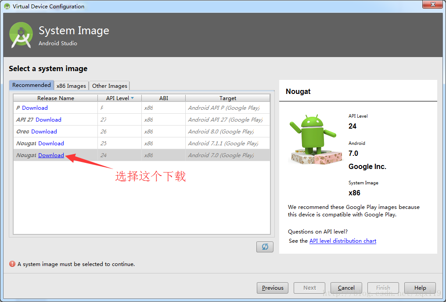This screenshot has height=302, width=446.
Task: Toggle API Level sort arrow
Action: coord(132,98)
